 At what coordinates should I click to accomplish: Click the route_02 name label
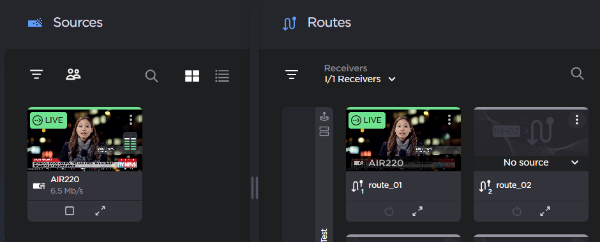coord(514,185)
